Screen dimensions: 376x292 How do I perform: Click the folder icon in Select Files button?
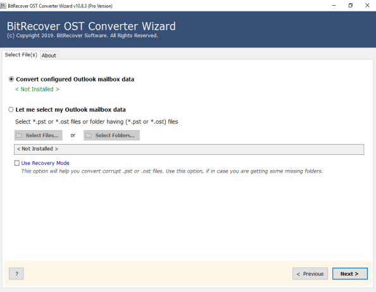click(19, 135)
